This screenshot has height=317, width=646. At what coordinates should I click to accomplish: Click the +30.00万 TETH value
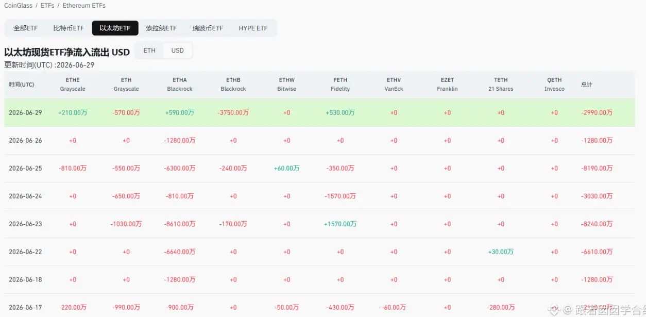point(501,252)
